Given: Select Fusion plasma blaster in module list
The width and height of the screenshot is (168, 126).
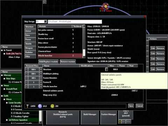Looking at the screenshot, I should [60, 47].
